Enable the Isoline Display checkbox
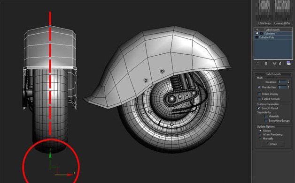Image resolution: width=295 pixels, height=183 pixels. pyautogui.click(x=259, y=94)
